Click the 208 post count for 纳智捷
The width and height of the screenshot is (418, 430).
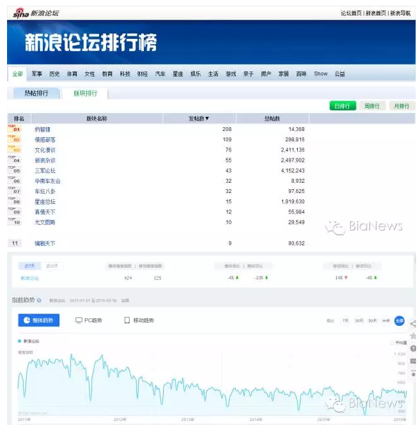(227, 129)
